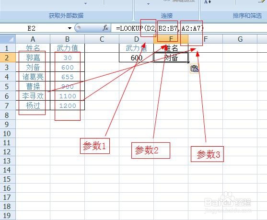This screenshot has width=267, height=220.
Task: Click the 姓名 header cell in A1
Action: pos(33,48)
